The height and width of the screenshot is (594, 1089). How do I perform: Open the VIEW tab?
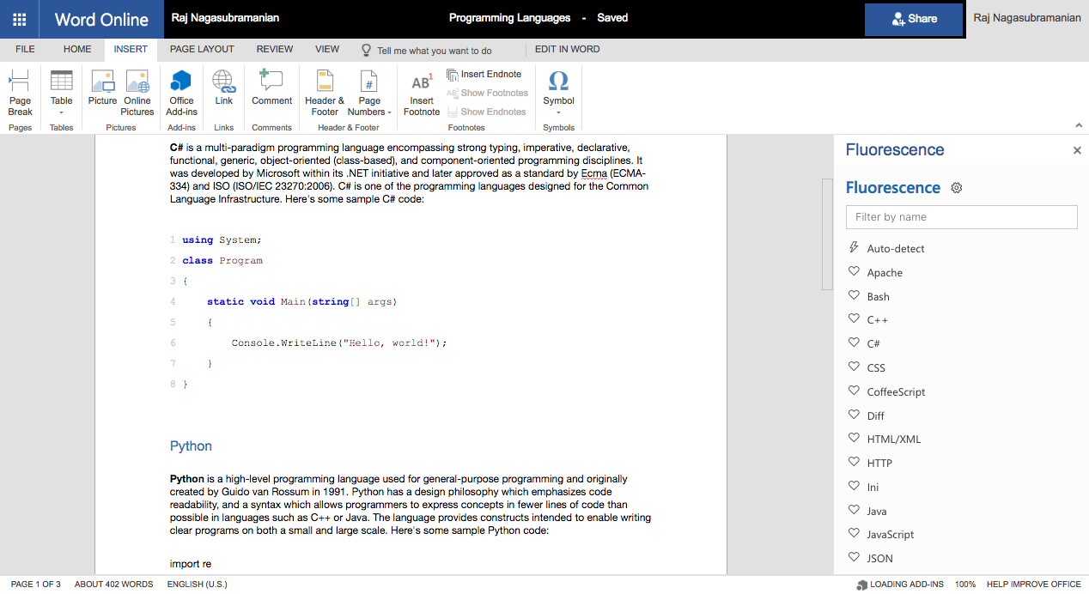click(327, 49)
